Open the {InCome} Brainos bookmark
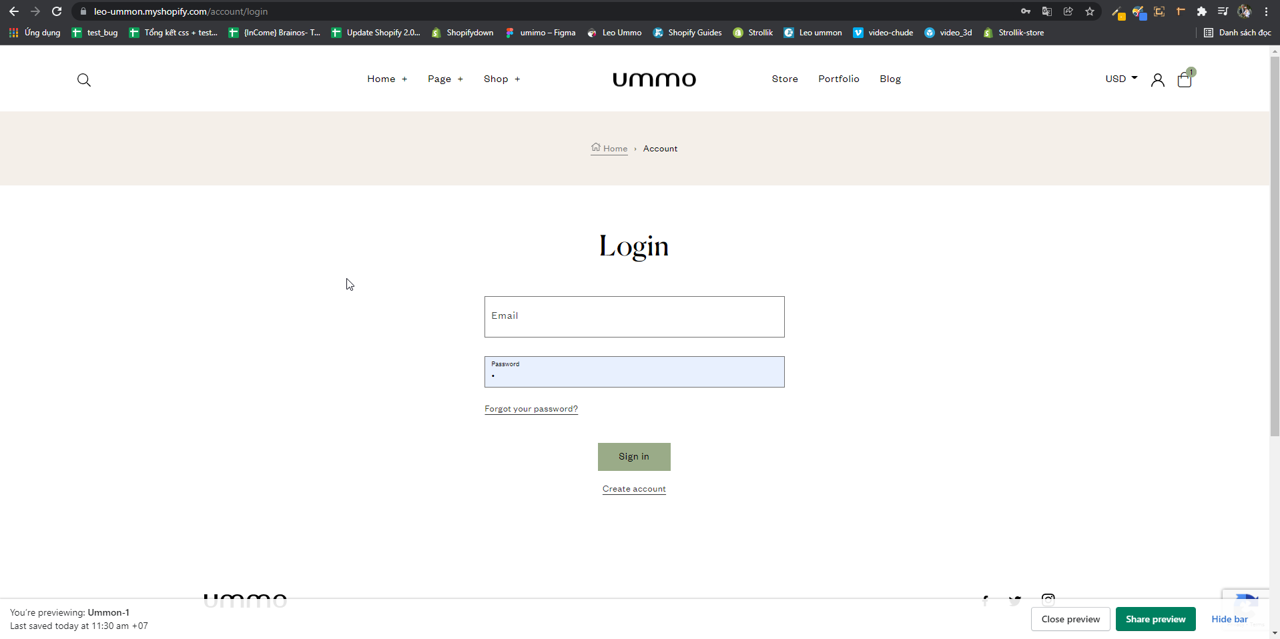 (x=274, y=32)
